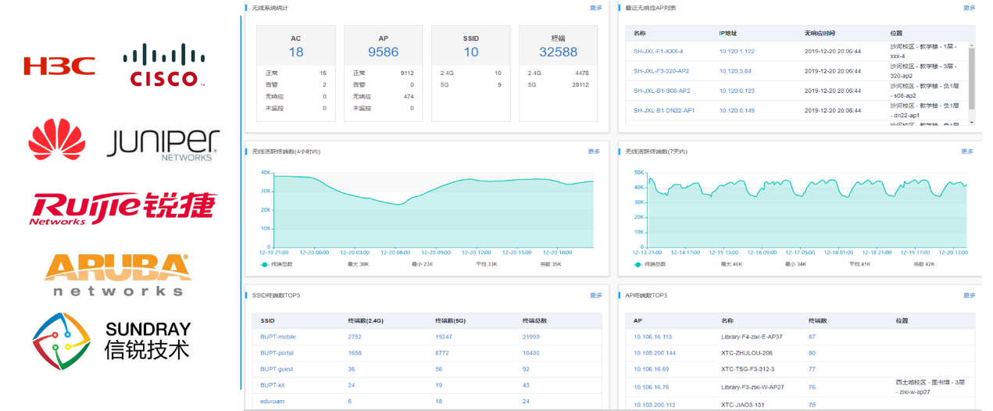993x411 pixels.
Task: Click BUPT-mobile 2.4G count 2752
Action: [x=355, y=337]
